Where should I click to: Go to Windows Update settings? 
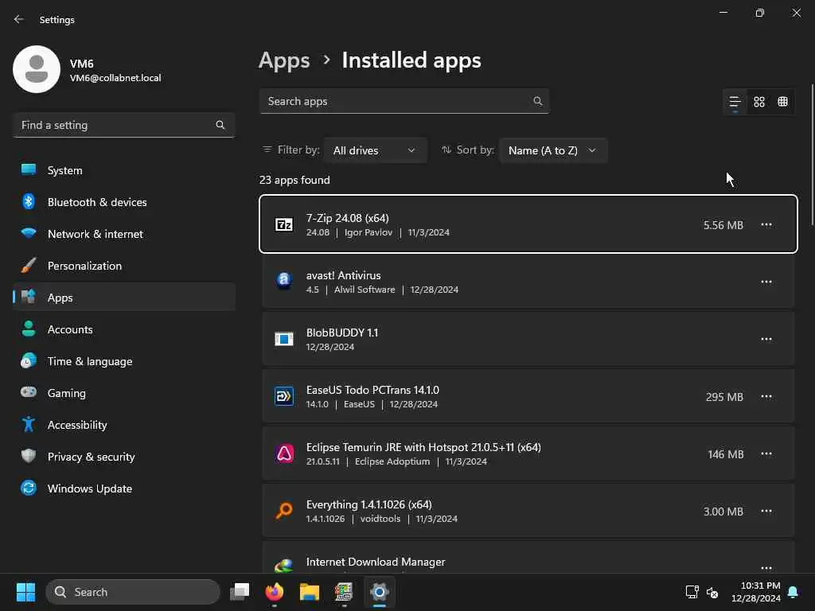[x=89, y=488]
